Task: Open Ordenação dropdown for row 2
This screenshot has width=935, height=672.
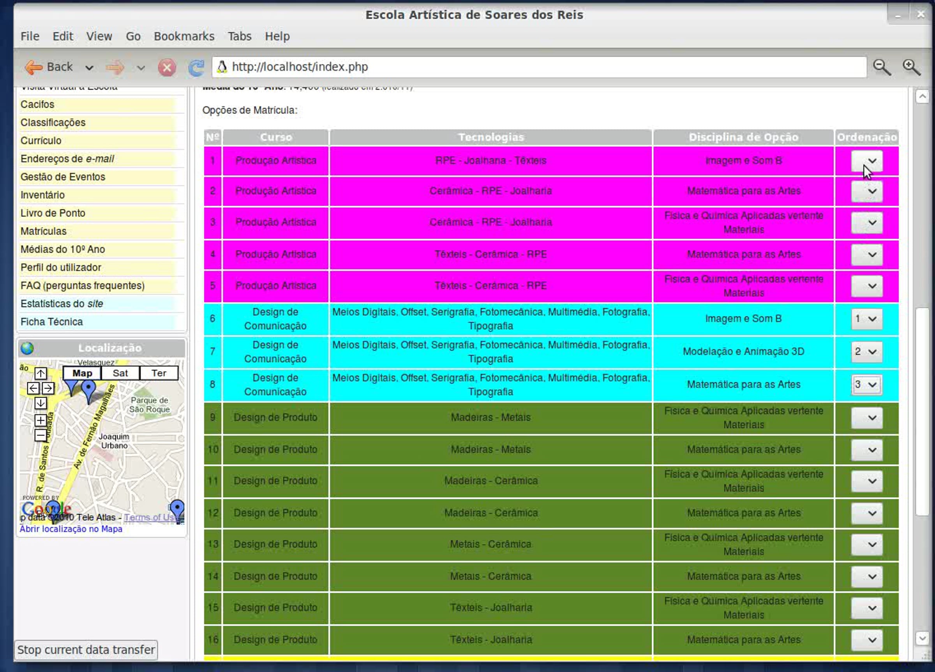Action: pos(867,191)
